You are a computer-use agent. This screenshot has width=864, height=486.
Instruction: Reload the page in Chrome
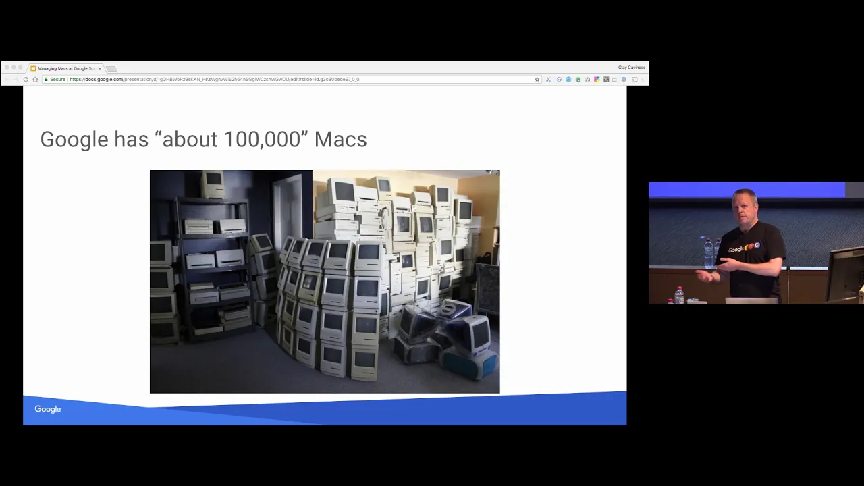26,79
